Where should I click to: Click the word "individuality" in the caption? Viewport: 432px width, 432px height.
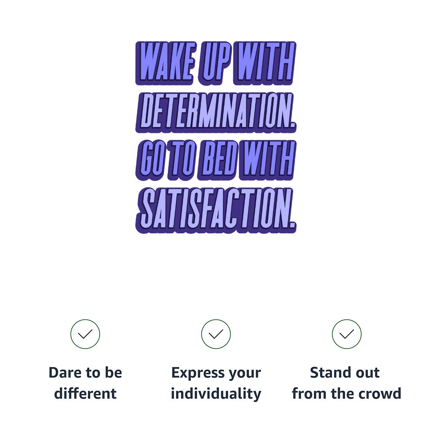tap(216, 394)
